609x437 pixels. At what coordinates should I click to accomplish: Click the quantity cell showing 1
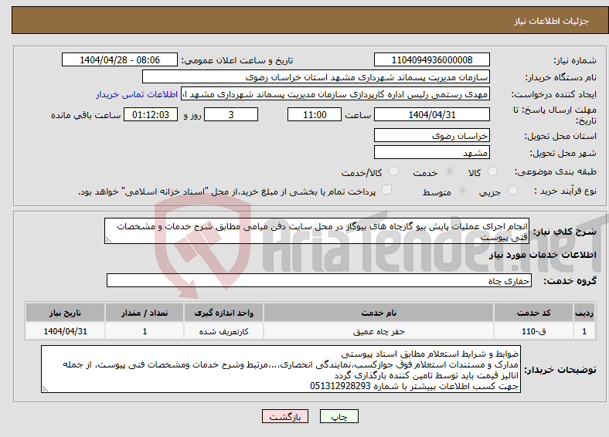[145, 331]
